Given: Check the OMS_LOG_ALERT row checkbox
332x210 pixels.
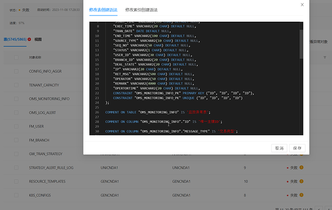Looking at the screenshot, I should (16, 113).
